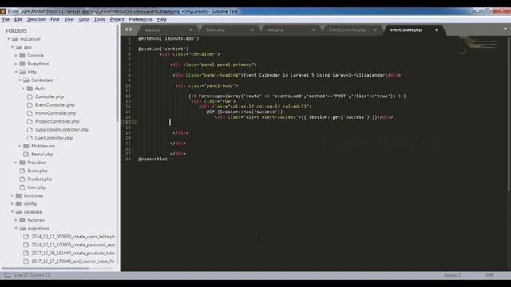Open the Tools menu

[x=99, y=19]
